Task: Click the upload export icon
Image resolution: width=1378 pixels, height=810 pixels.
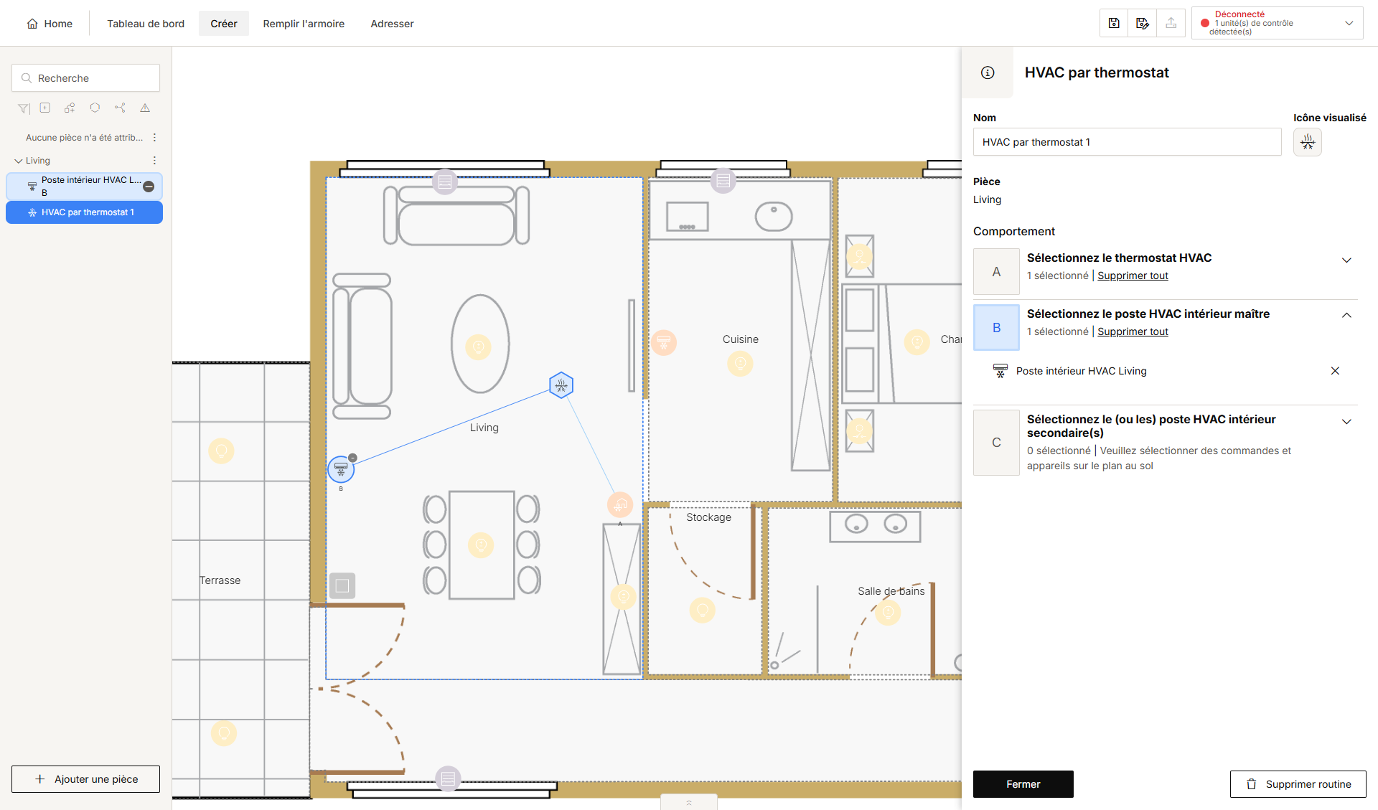Action: click(1171, 23)
